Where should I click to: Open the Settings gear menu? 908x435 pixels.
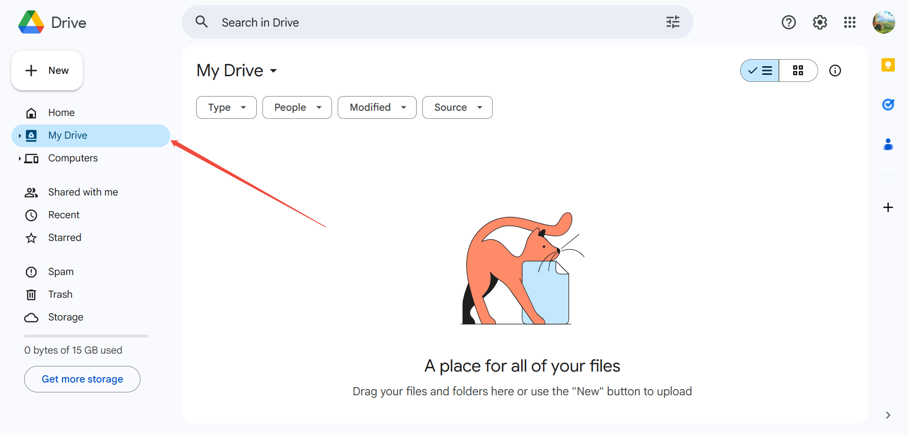click(x=820, y=22)
